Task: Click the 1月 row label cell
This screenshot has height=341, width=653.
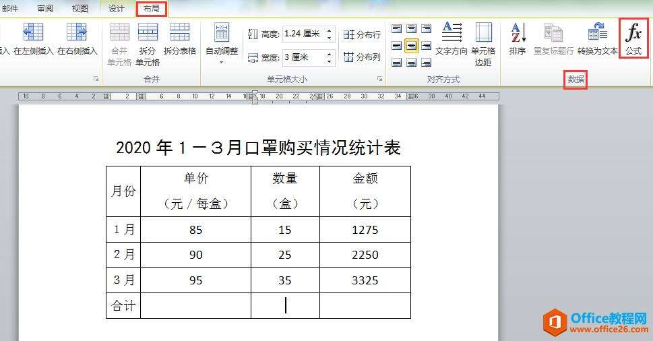Action: (x=123, y=229)
